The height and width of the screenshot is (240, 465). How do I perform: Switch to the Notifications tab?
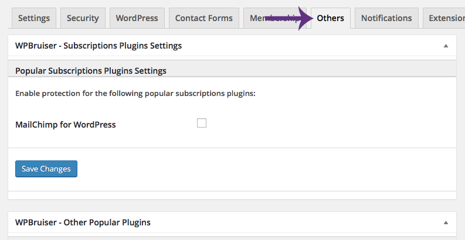click(x=386, y=18)
